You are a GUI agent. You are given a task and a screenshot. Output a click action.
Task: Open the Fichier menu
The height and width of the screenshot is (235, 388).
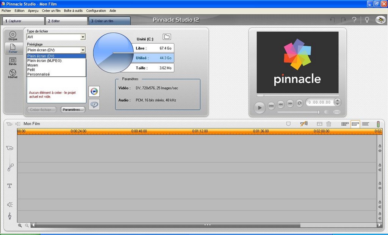pos(6,11)
